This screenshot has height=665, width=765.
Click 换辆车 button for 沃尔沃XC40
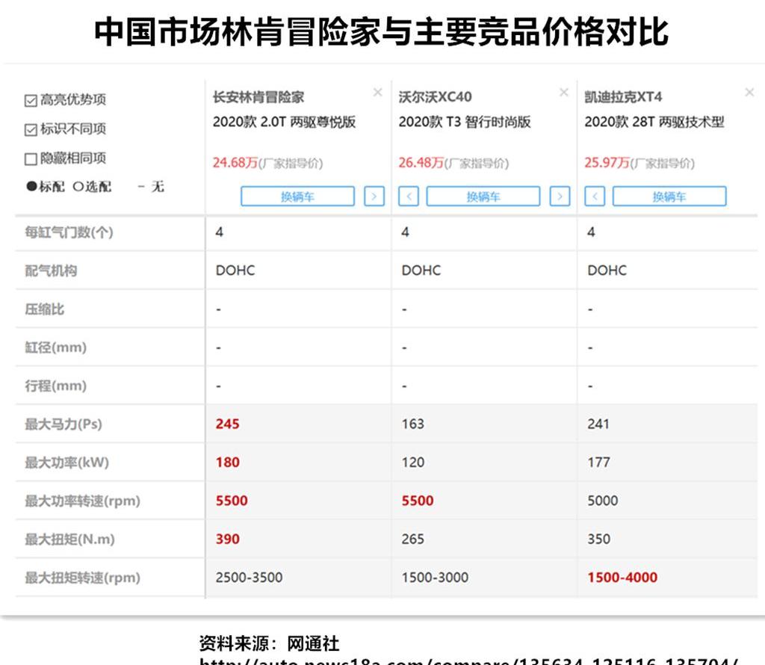tap(483, 196)
